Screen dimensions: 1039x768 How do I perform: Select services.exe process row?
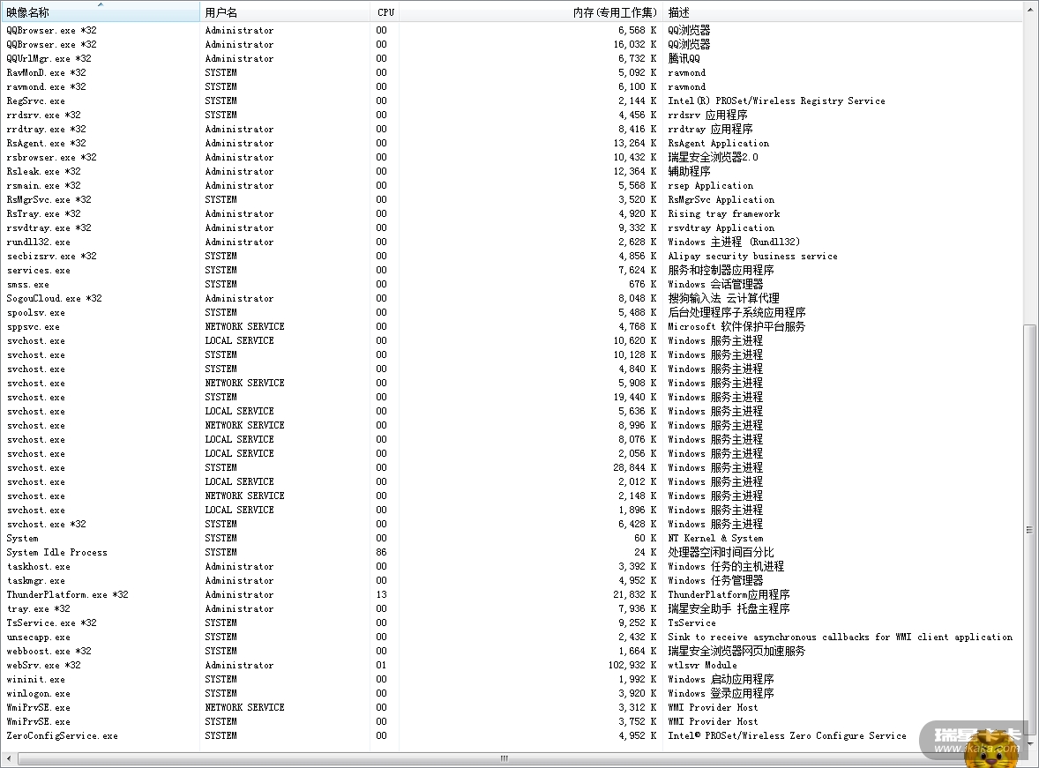coord(511,271)
